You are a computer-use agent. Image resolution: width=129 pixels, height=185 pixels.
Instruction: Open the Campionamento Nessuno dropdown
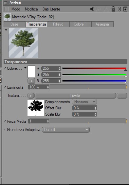pos(84,102)
